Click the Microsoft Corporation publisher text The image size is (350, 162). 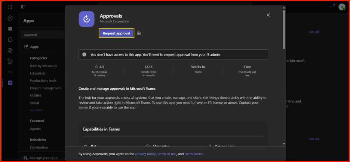click(114, 21)
